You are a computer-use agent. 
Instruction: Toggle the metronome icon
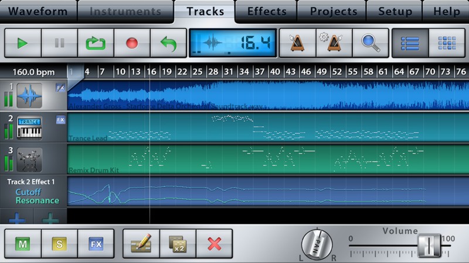coord(297,43)
